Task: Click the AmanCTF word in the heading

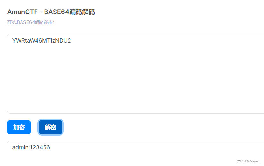Action: pos(22,12)
